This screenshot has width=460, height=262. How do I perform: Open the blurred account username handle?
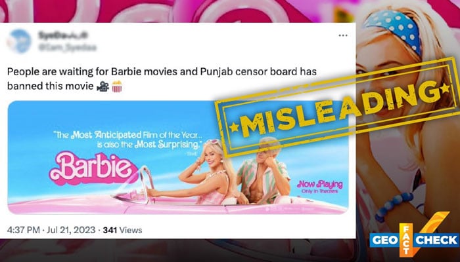(67, 47)
